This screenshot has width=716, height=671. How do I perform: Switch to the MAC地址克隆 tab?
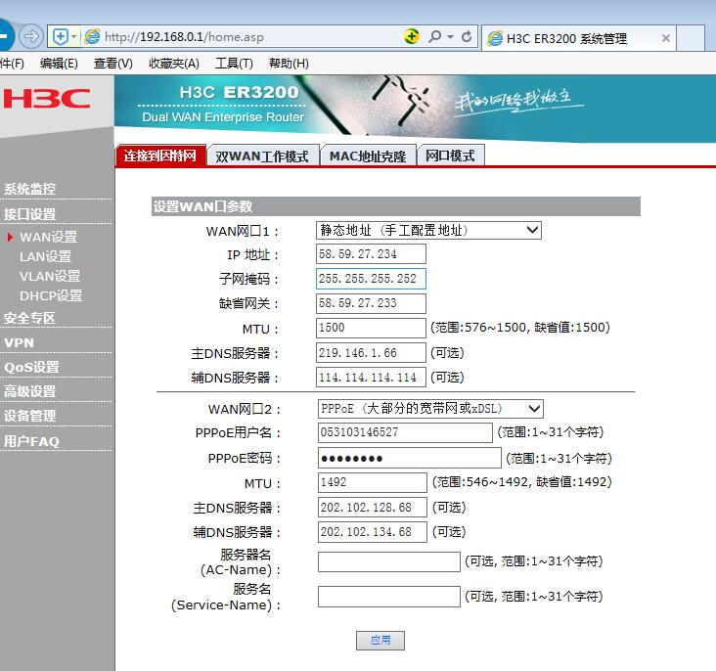[x=368, y=157]
